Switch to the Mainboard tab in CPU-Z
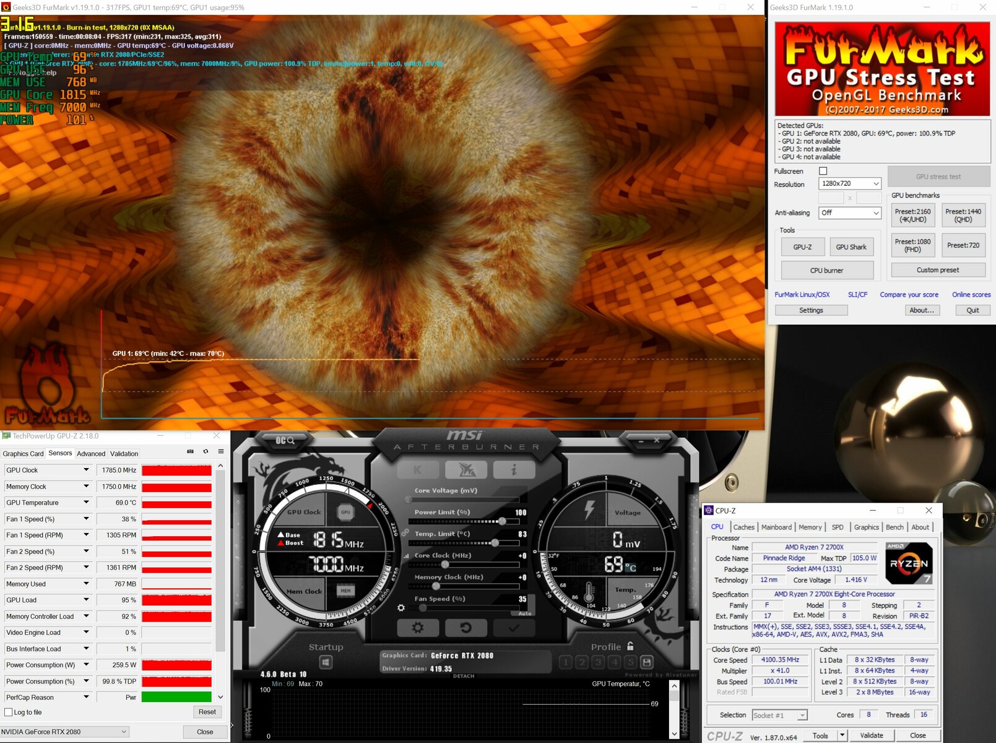 click(776, 528)
